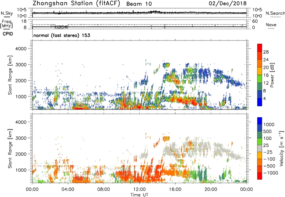Click the '12:00' time tick label
The width and height of the screenshot is (285, 197).
tap(139, 190)
